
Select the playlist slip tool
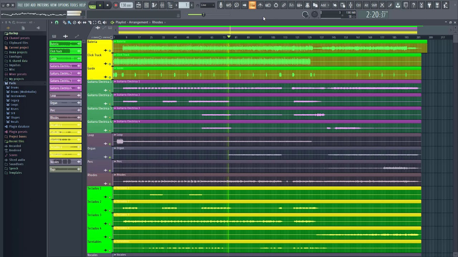84,22
